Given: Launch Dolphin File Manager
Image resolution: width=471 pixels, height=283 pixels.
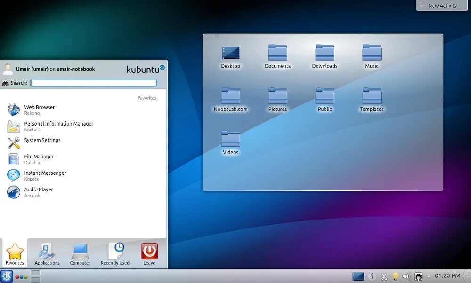Looking at the screenshot, I should coord(82,159).
